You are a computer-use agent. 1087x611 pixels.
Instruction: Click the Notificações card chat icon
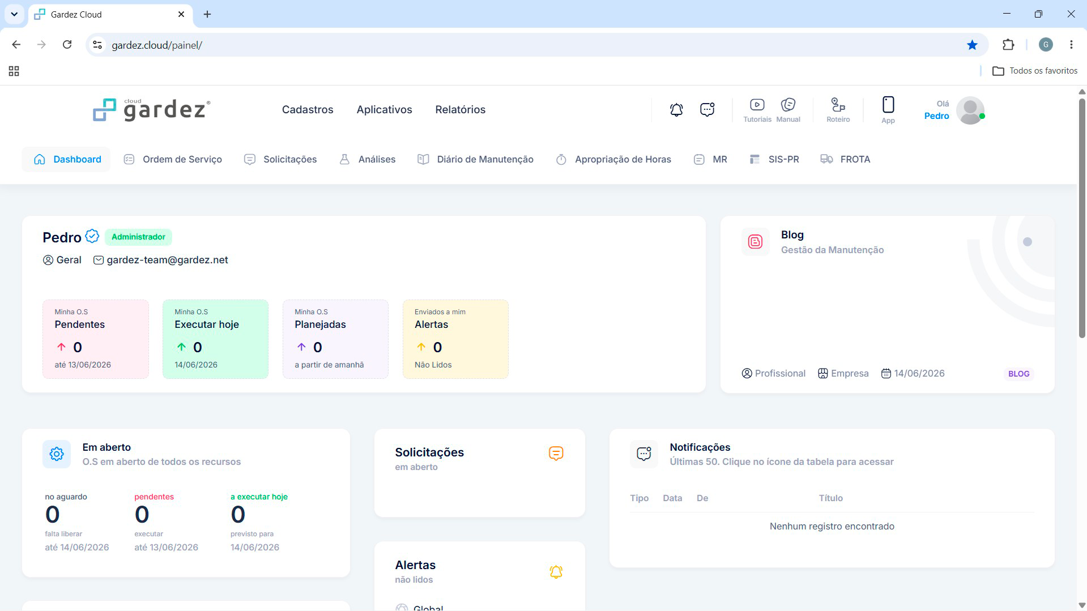click(644, 454)
